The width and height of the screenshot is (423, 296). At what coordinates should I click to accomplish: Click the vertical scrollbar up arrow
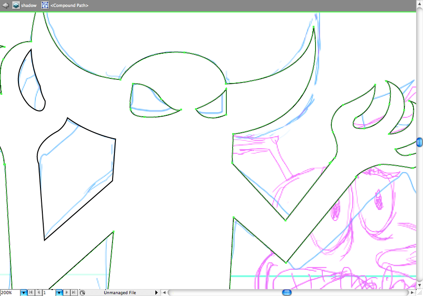point(419,4)
